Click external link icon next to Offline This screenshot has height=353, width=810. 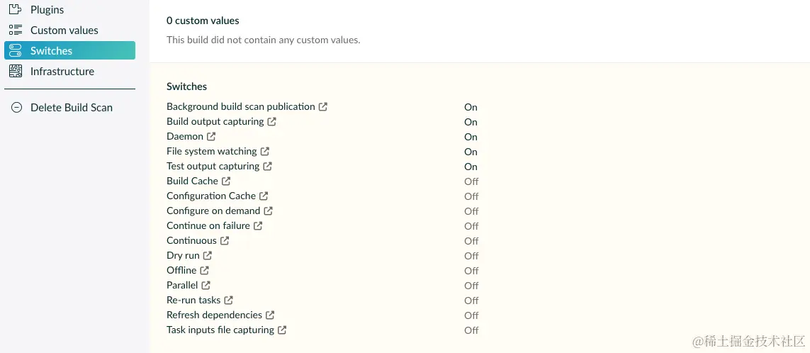[x=205, y=270]
